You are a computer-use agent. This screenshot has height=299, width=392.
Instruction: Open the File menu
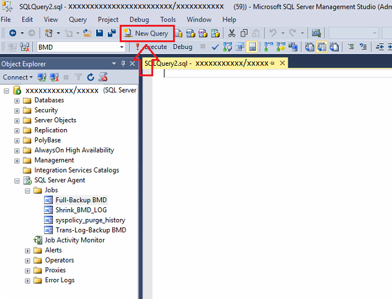point(6,19)
